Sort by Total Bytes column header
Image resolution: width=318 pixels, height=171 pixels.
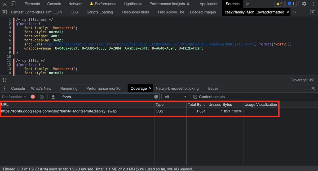(x=197, y=105)
